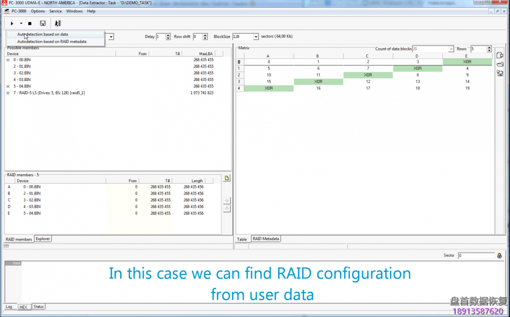The height and width of the screenshot is (317, 510).
Task: Open the Service menu
Action: pyautogui.click(x=55, y=11)
